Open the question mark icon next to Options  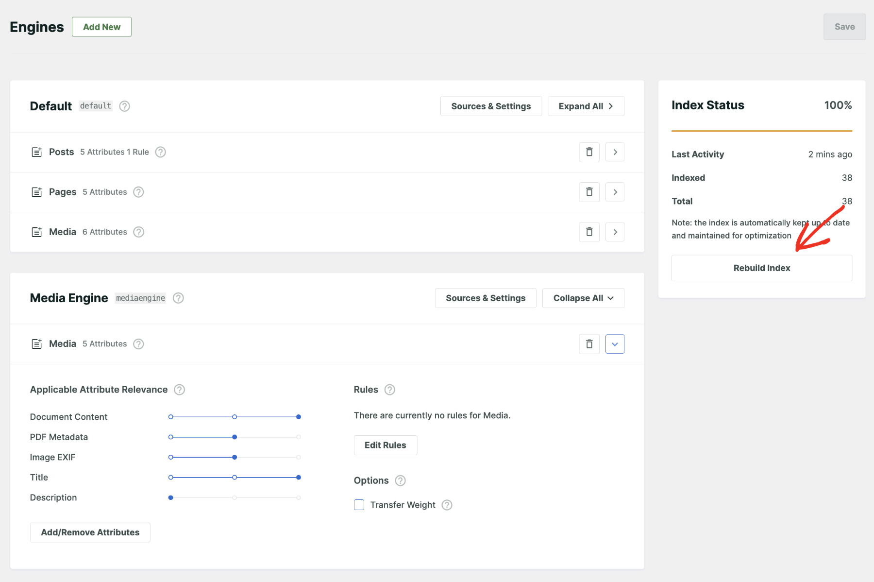pos(400,480)
